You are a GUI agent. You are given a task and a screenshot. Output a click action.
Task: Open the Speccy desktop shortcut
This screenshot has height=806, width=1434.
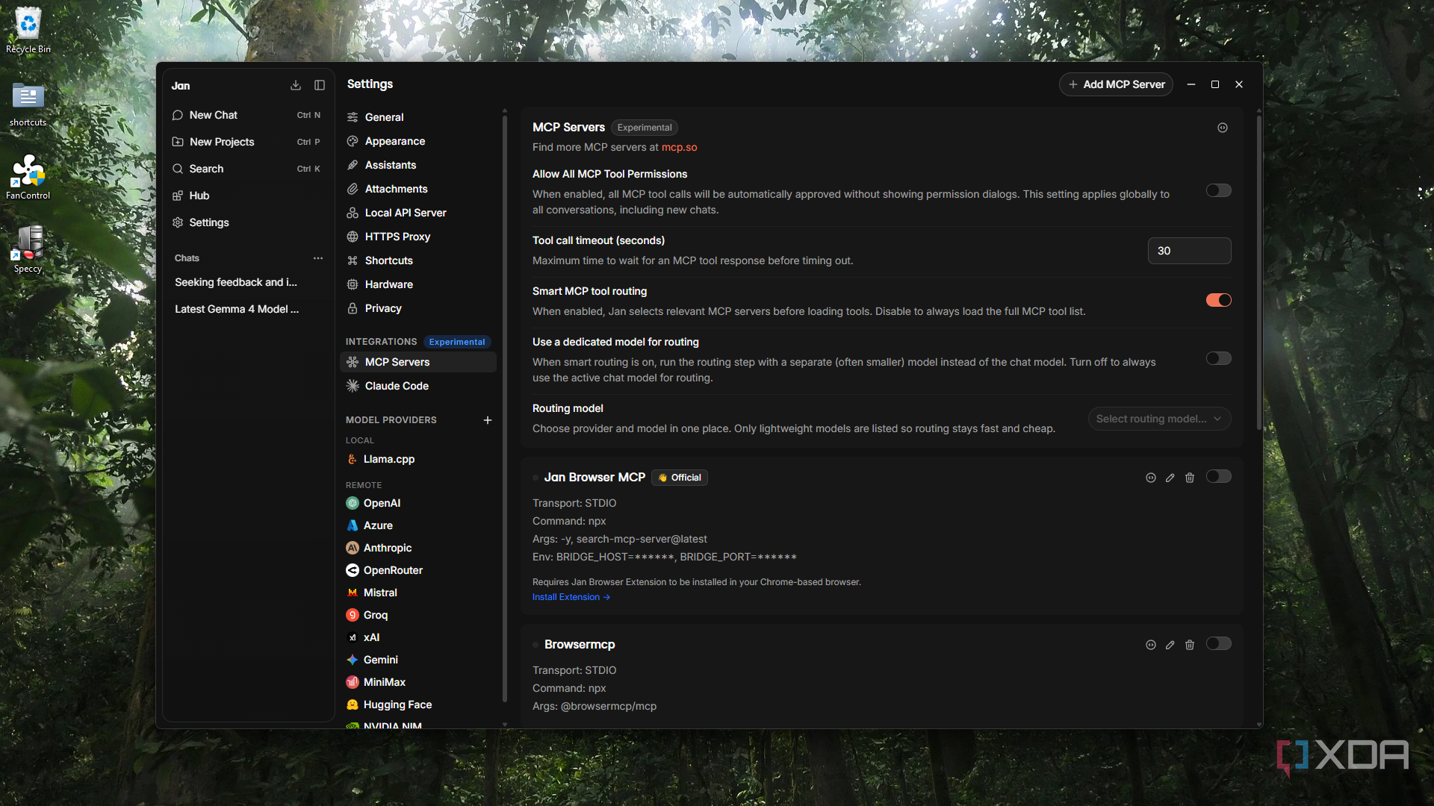tap(28, 249)
